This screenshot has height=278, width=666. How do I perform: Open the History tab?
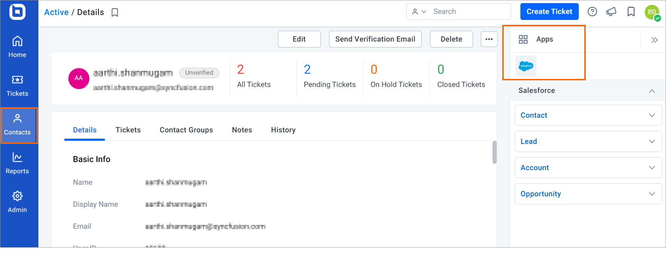pos(283,130)
